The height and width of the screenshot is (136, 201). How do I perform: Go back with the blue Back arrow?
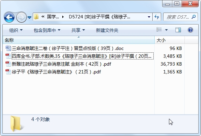click(x=9, y=17)
